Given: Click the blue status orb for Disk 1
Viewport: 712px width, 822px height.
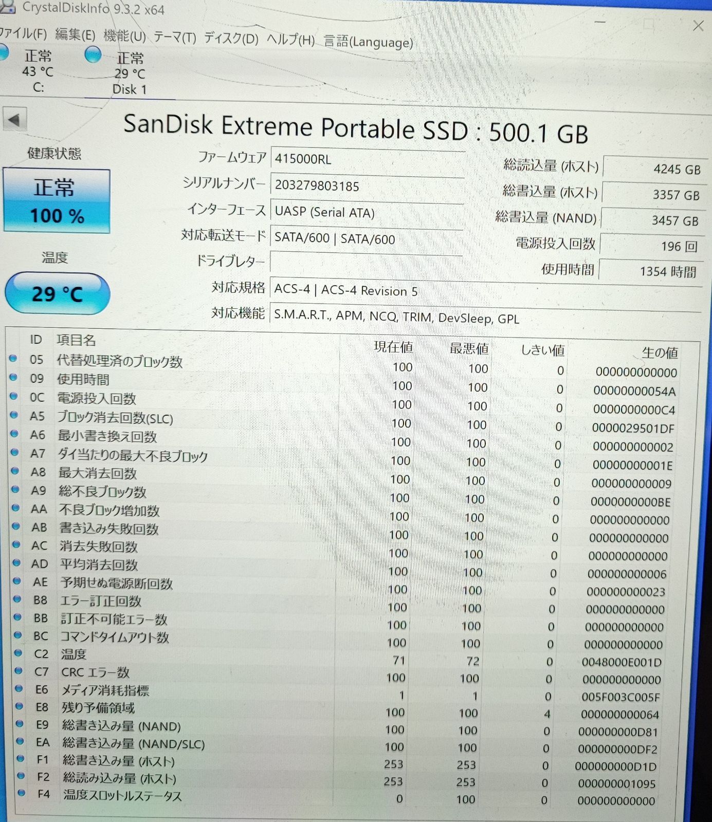Looking at the screenshot, I should pos(93,54).
